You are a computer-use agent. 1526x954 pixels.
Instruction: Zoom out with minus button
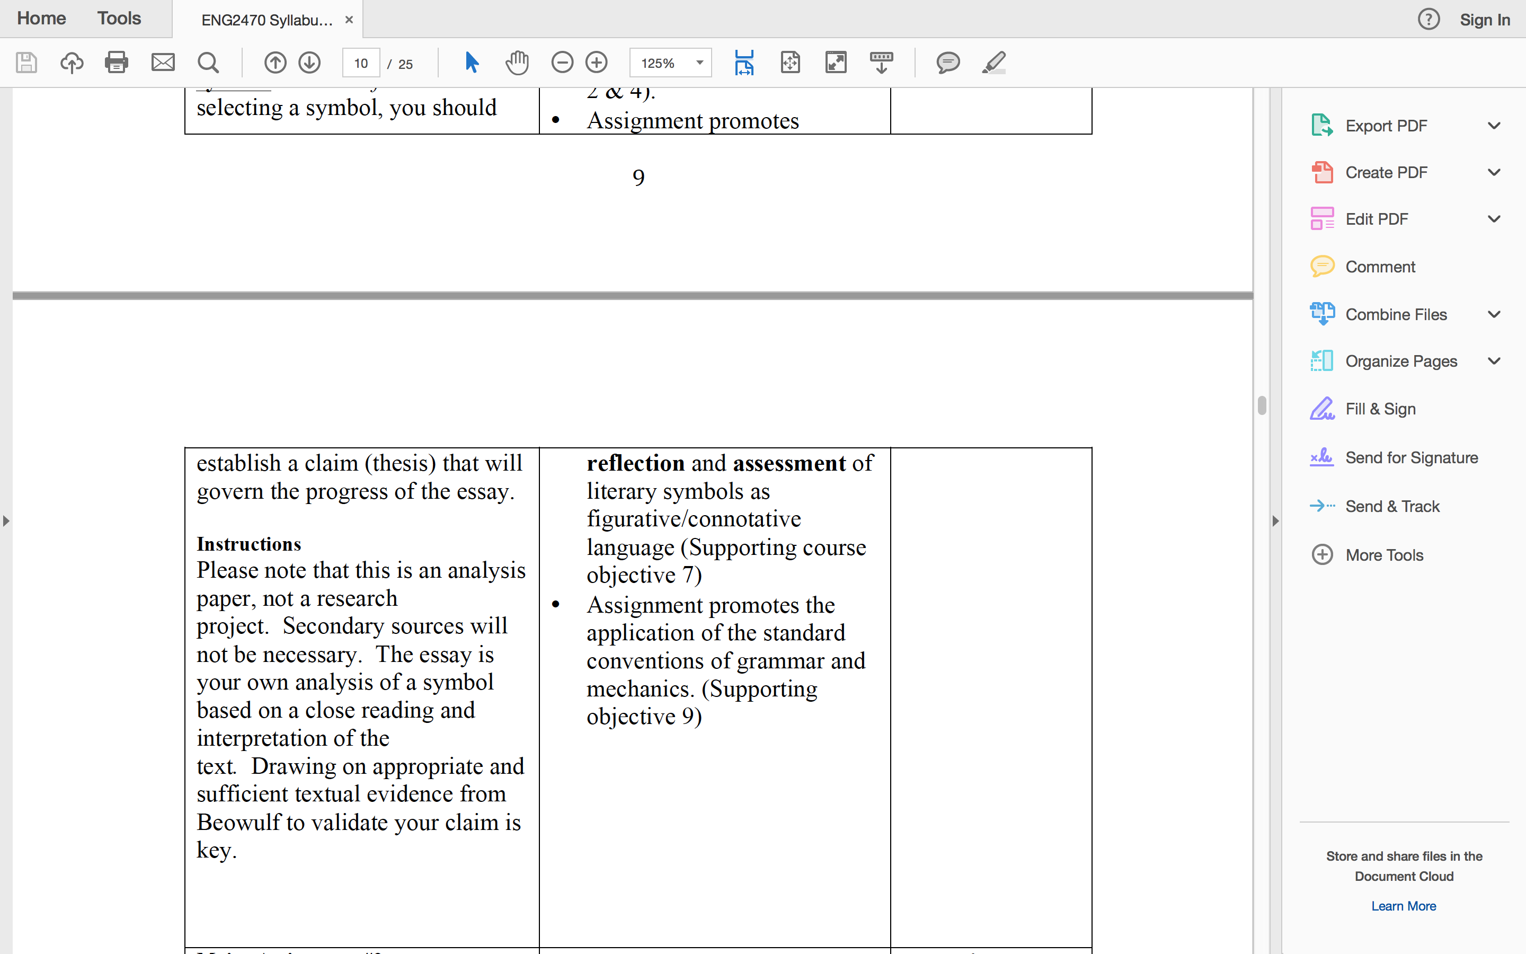[562, 63]
